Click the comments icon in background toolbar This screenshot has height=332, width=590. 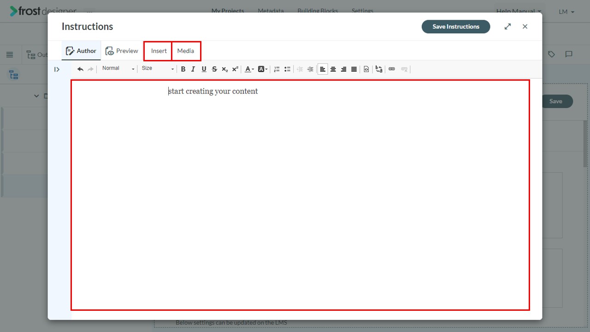click(x=569, y=54)
